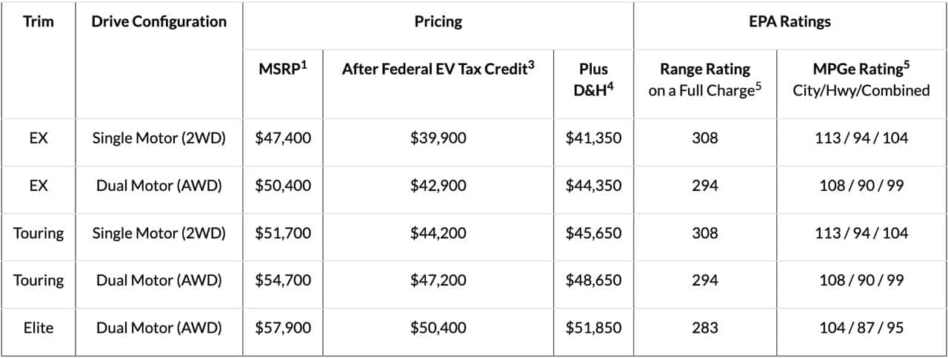Click the $51,850 Plus D&H cell
The image size is (948, 358).
[x=594, y=327]
